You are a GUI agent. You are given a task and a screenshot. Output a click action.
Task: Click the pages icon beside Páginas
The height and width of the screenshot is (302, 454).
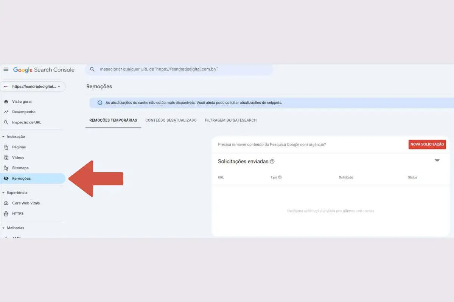click(x=6, y=147)
